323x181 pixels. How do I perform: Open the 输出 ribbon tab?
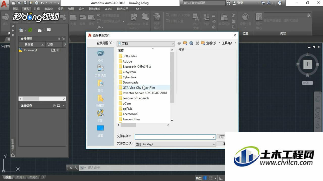point(81,9)
